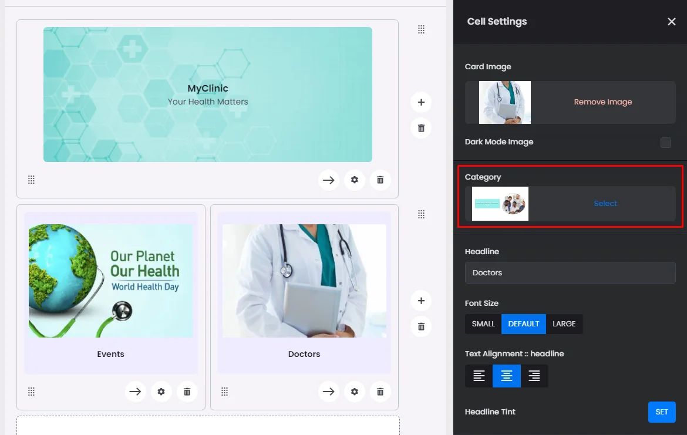Set font size to SMALL
The image size is (687, 435).
point(483,324)
